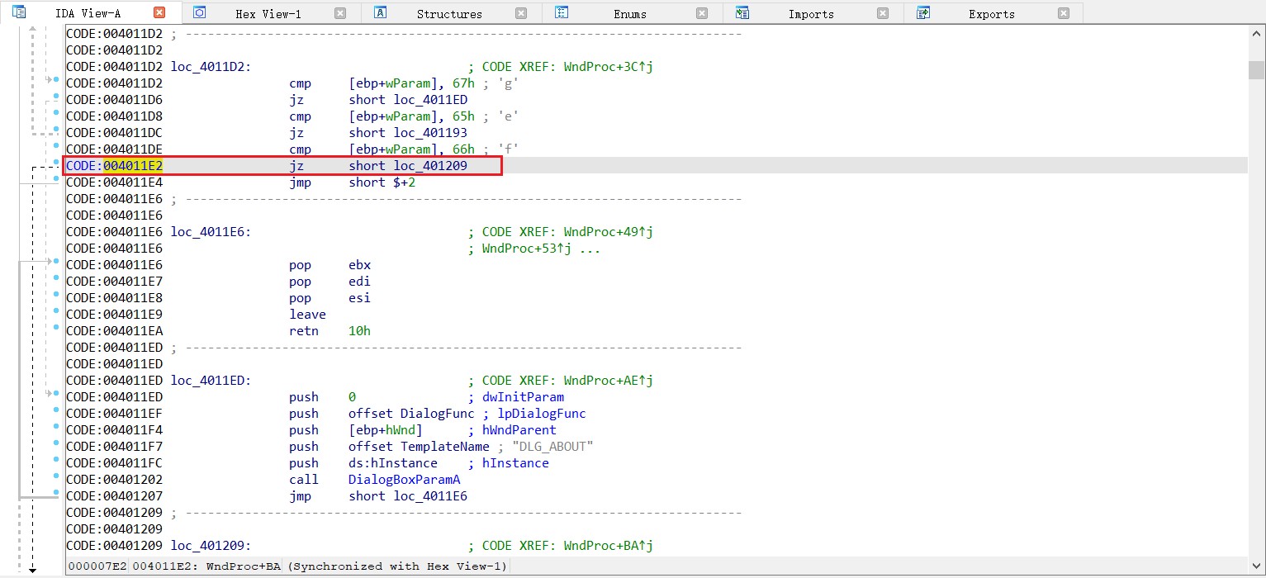Click xref comment 'WndProc+BA↑j'

609,546
